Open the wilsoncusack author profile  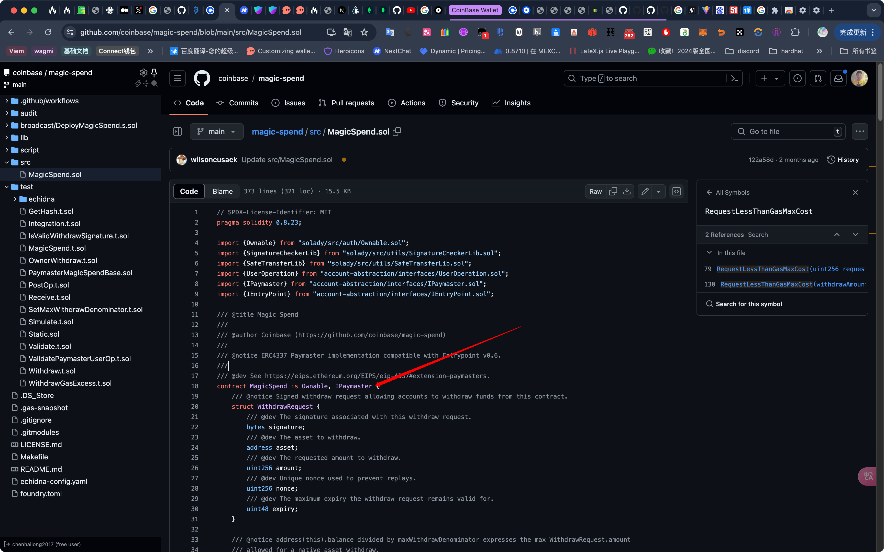(x=214, y=160)
